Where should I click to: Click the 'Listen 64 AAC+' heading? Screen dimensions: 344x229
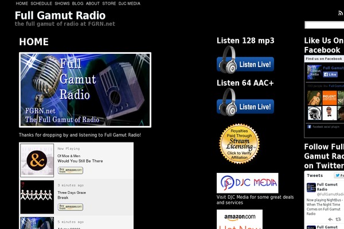tap(245, 83)
